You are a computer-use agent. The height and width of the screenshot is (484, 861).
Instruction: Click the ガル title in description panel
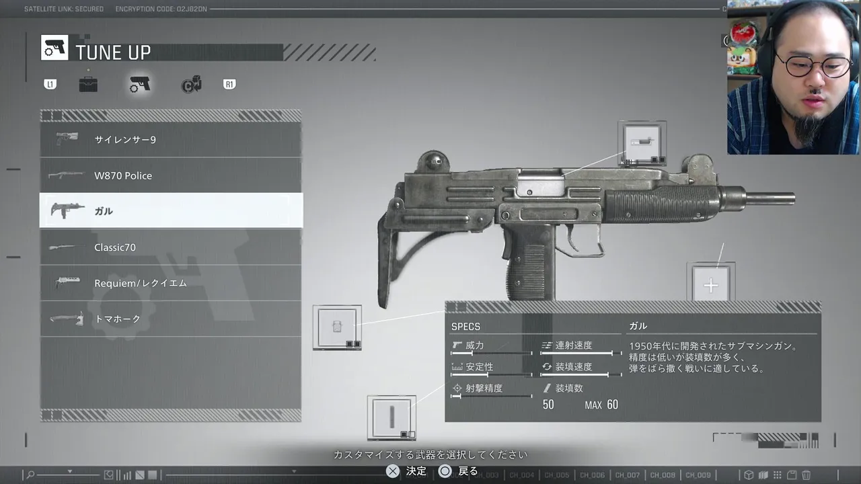click(638, 326)
